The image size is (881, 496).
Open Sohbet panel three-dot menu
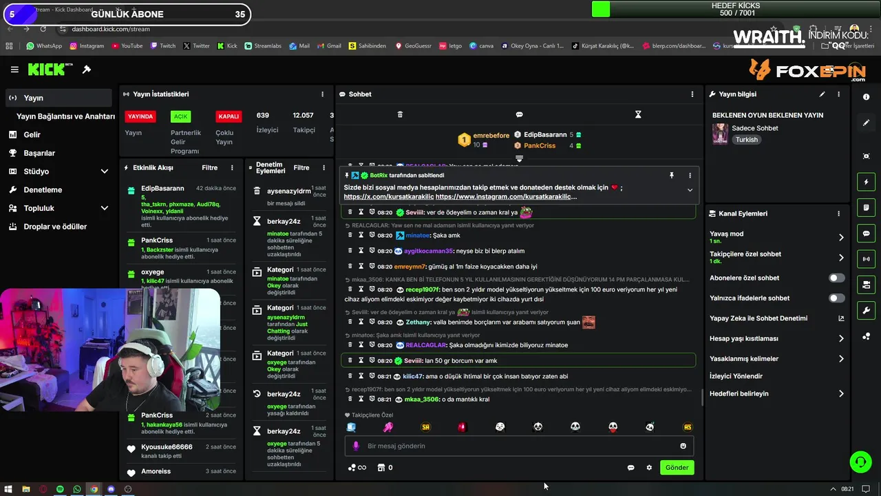[x=692, y=94]
